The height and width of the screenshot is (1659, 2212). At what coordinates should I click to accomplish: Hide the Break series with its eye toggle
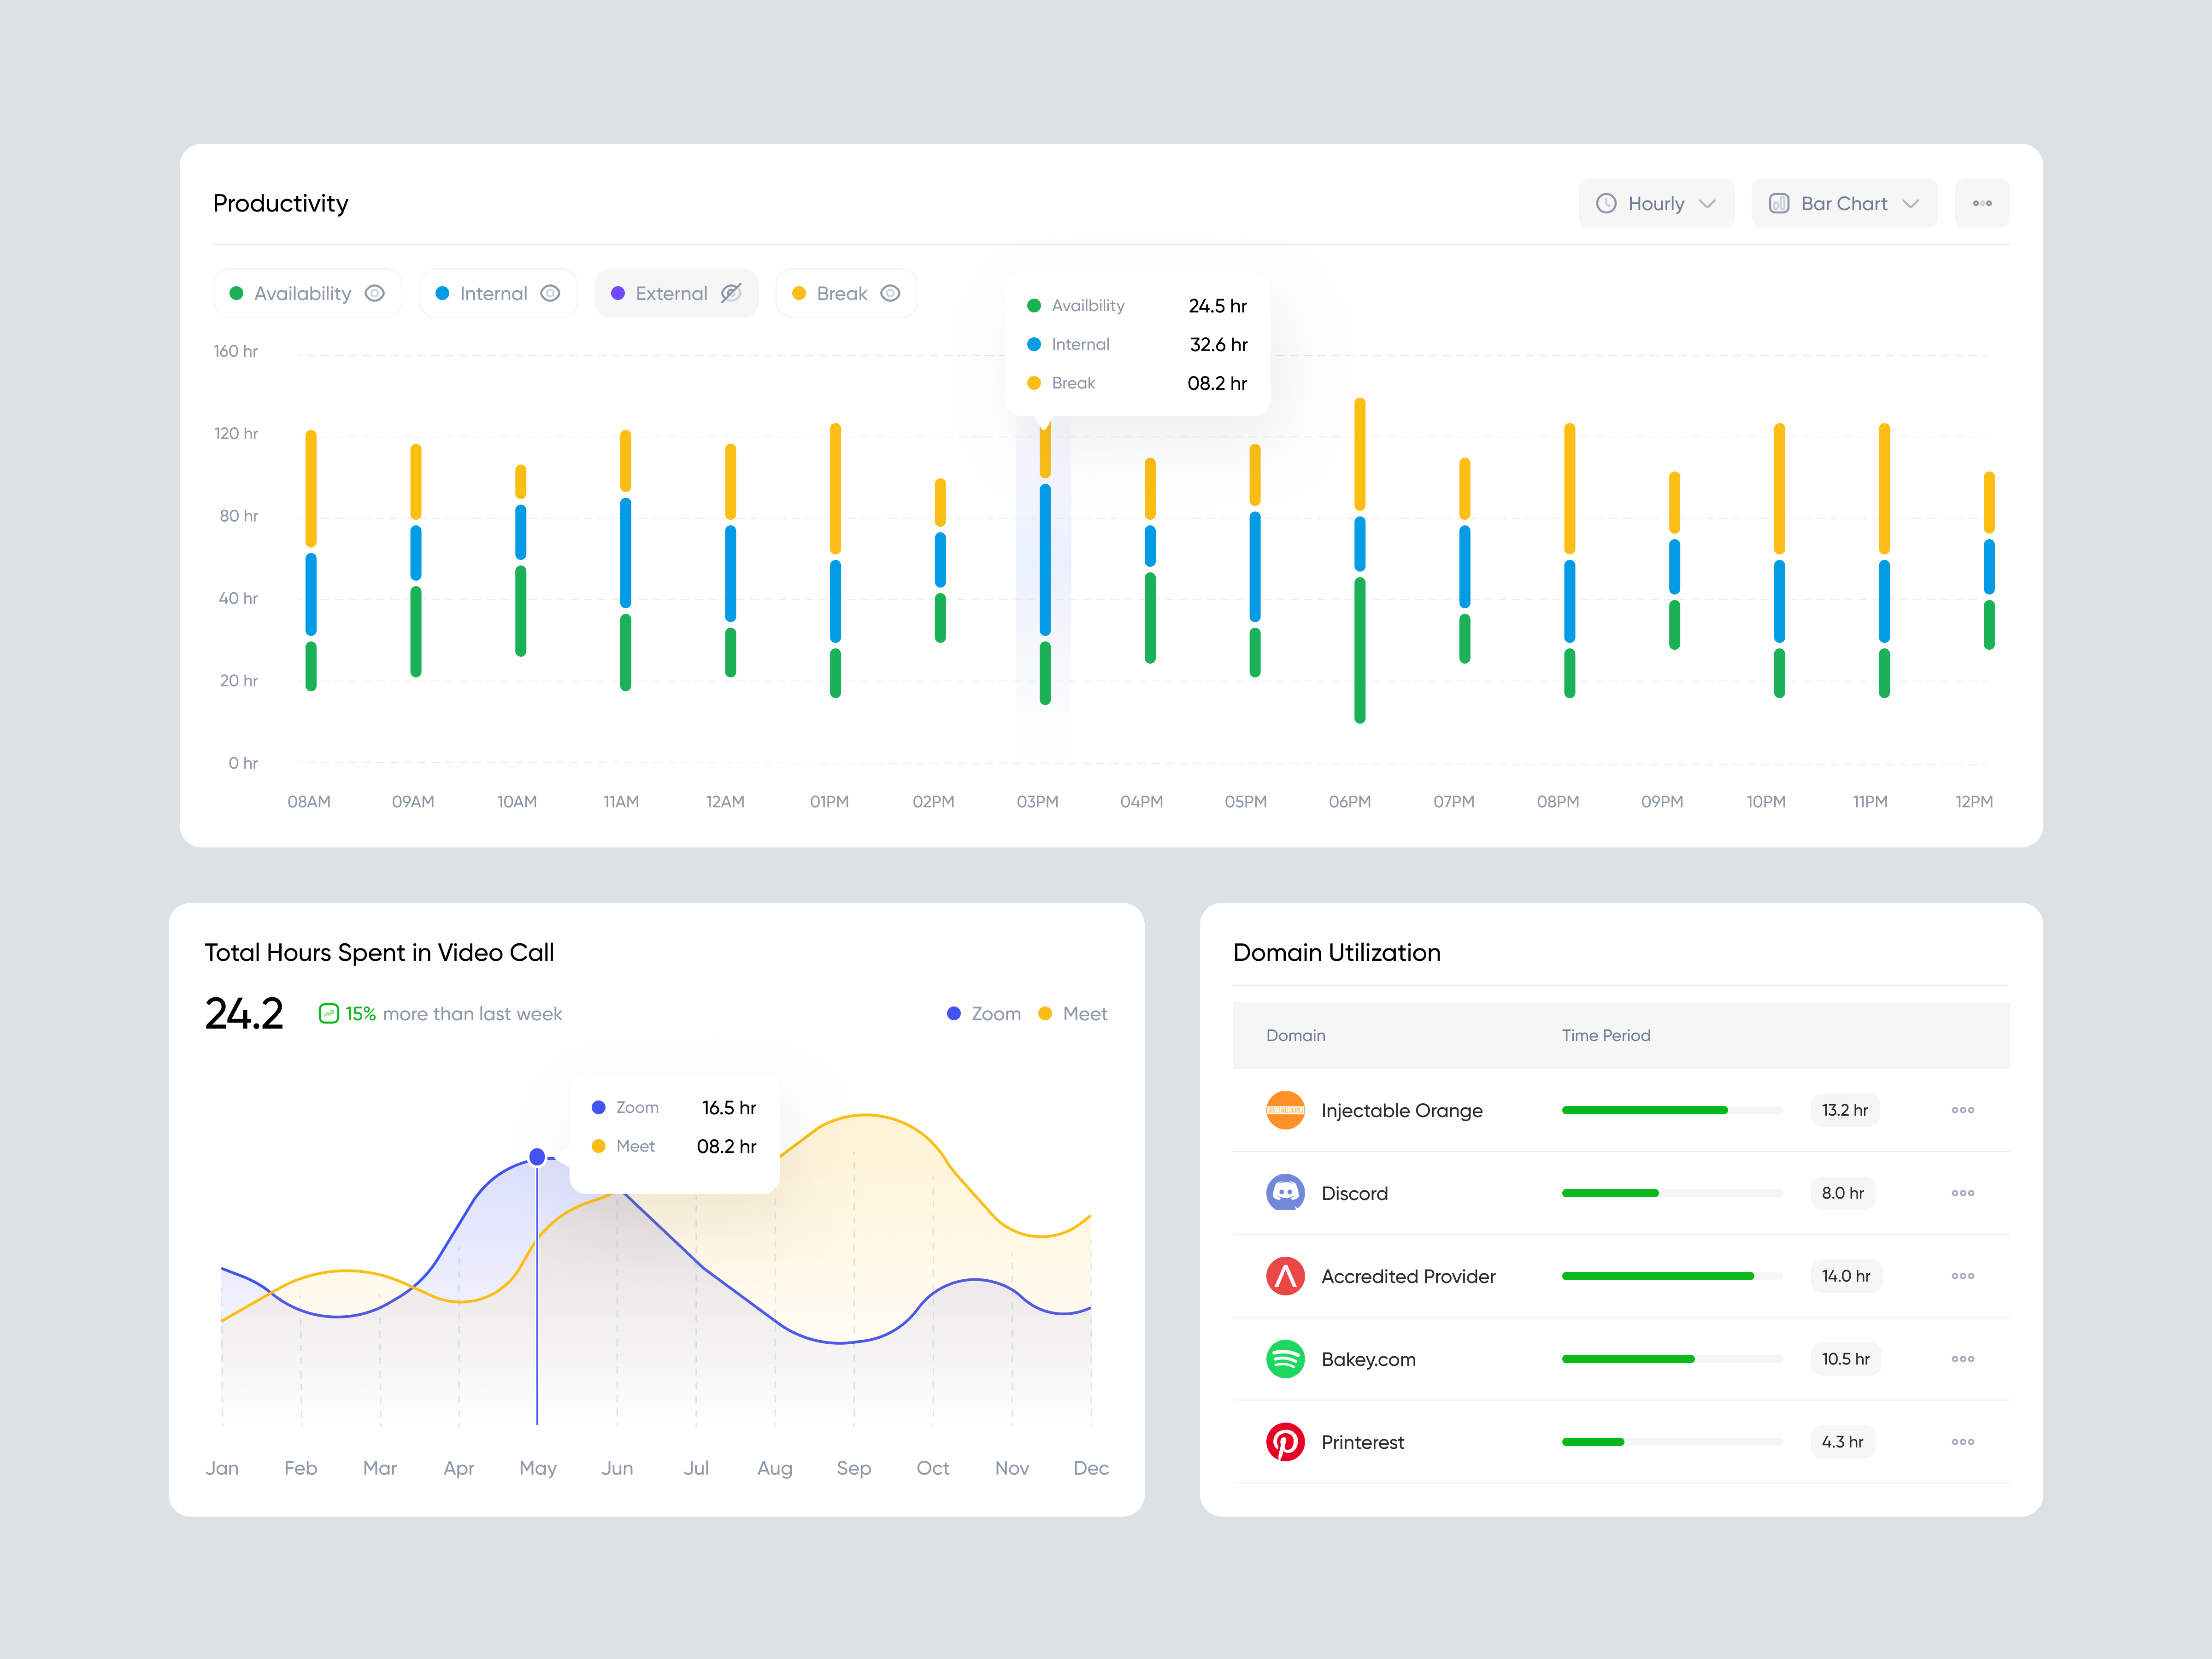point(889,293)
